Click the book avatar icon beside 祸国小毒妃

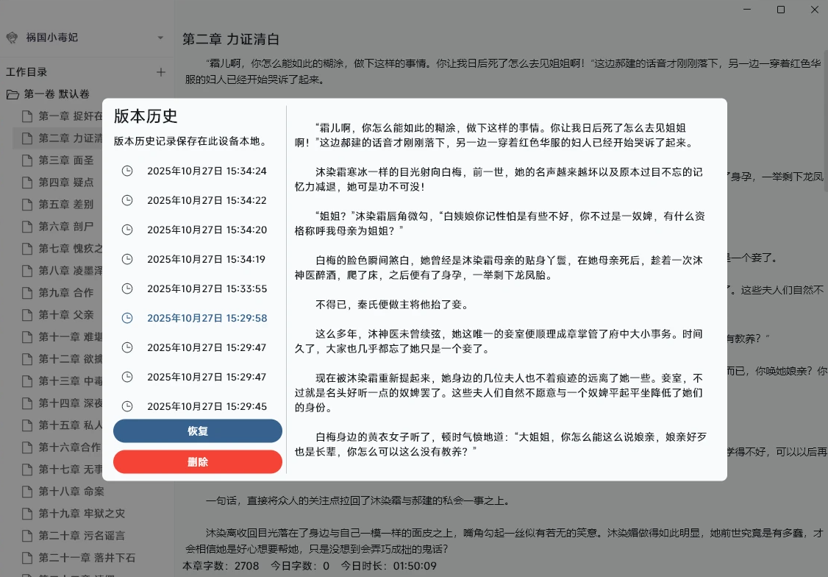coord(12,38)
